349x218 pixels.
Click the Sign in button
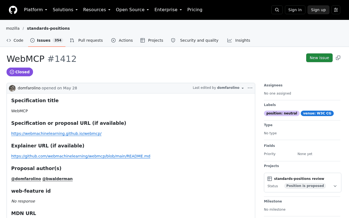295,10
